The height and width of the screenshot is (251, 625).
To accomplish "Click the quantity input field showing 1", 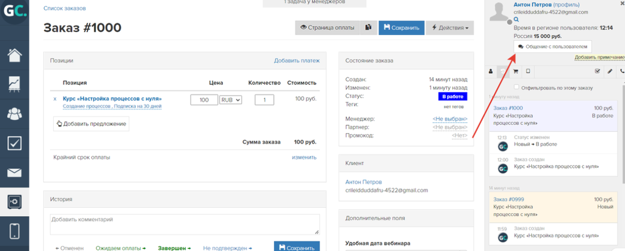I will tap(265, 100).
